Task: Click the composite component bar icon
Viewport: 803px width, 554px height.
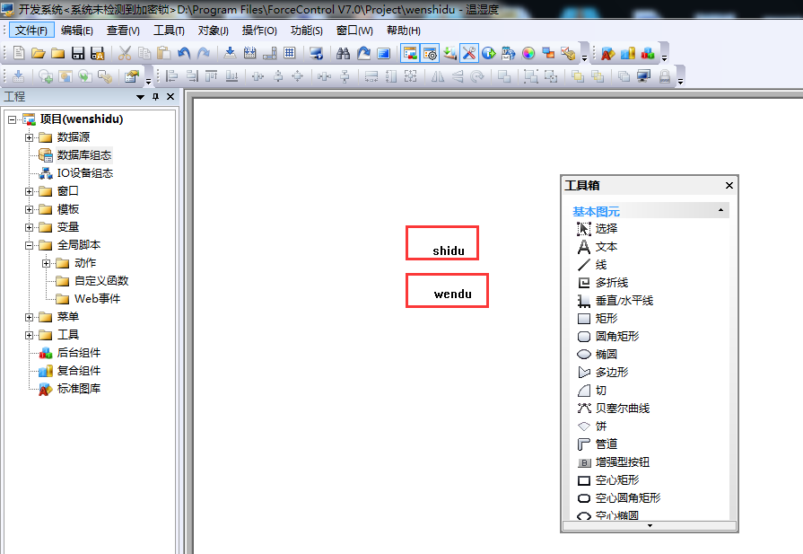Action: pos(628,53)
